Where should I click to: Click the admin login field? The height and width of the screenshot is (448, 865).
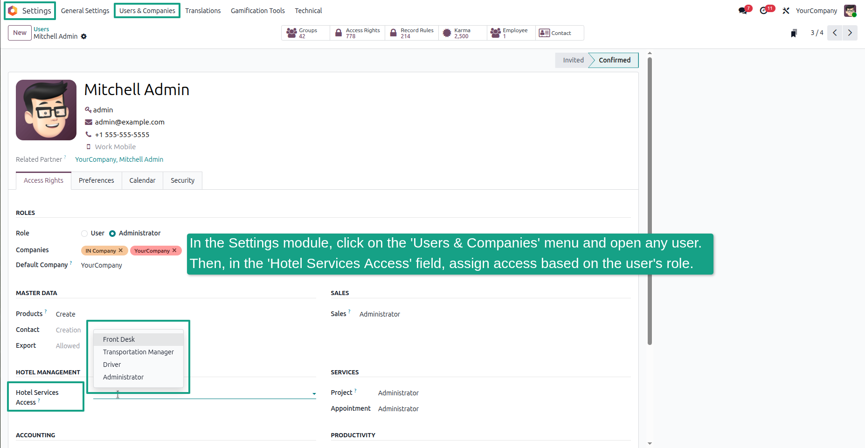[x=103, y=110]
